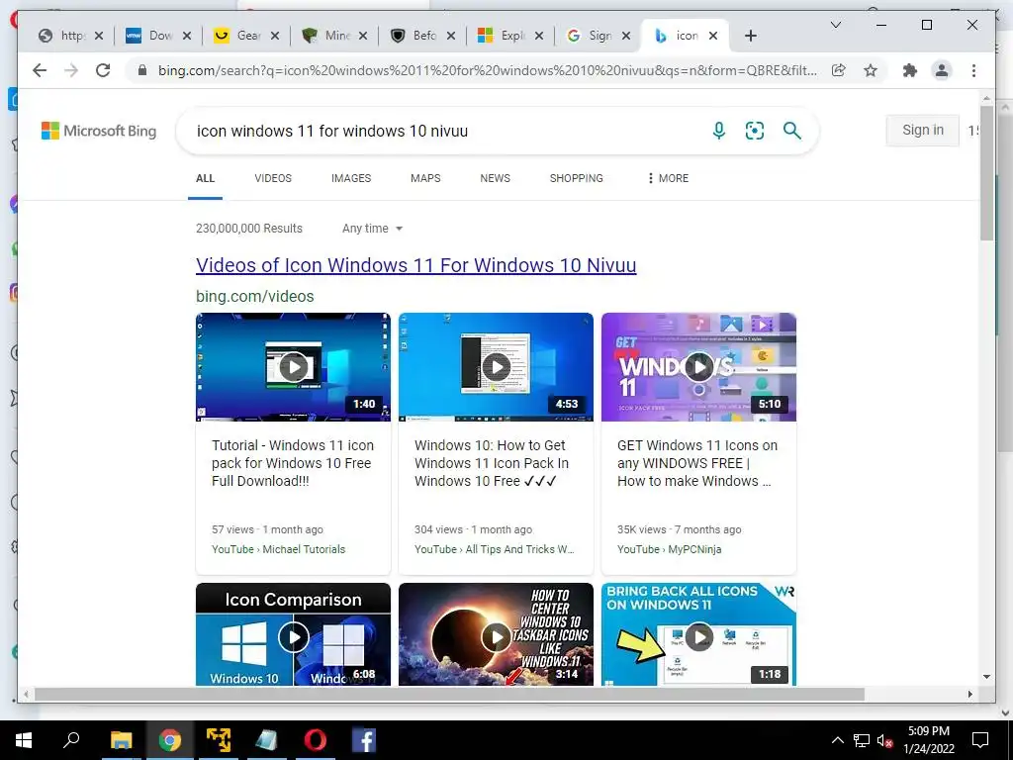Viewport: 1013px width, 760px height.
Task: Open 'Videos of Icon Windows 11 For Windows 10 Nivuu' link
Action: pyautogui.click(x=416, y=265)
